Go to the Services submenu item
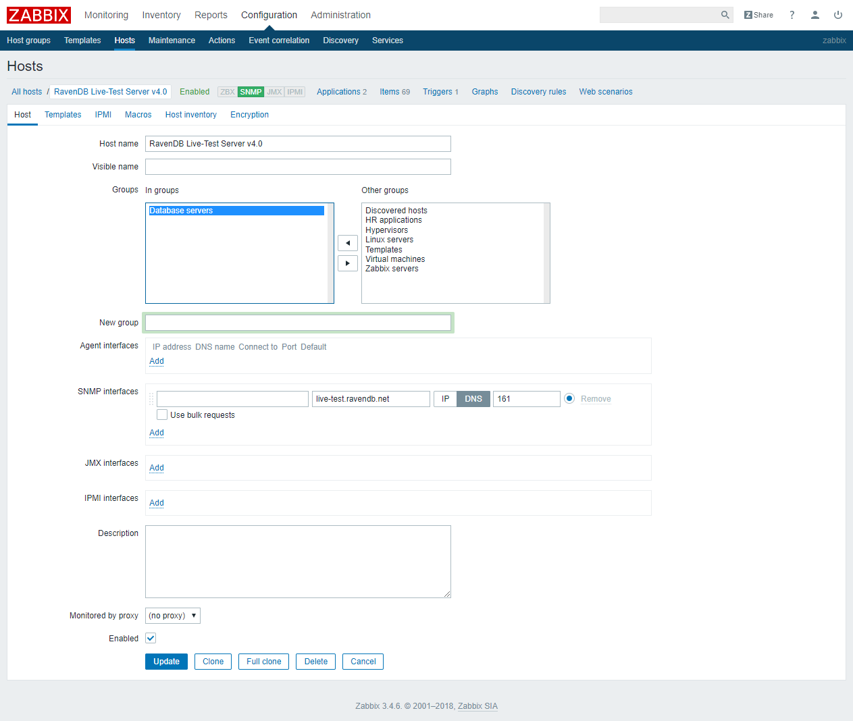Image resolution: width=853 pixels, height=721 pixels. pyautogui.click(x=388, y=41)
